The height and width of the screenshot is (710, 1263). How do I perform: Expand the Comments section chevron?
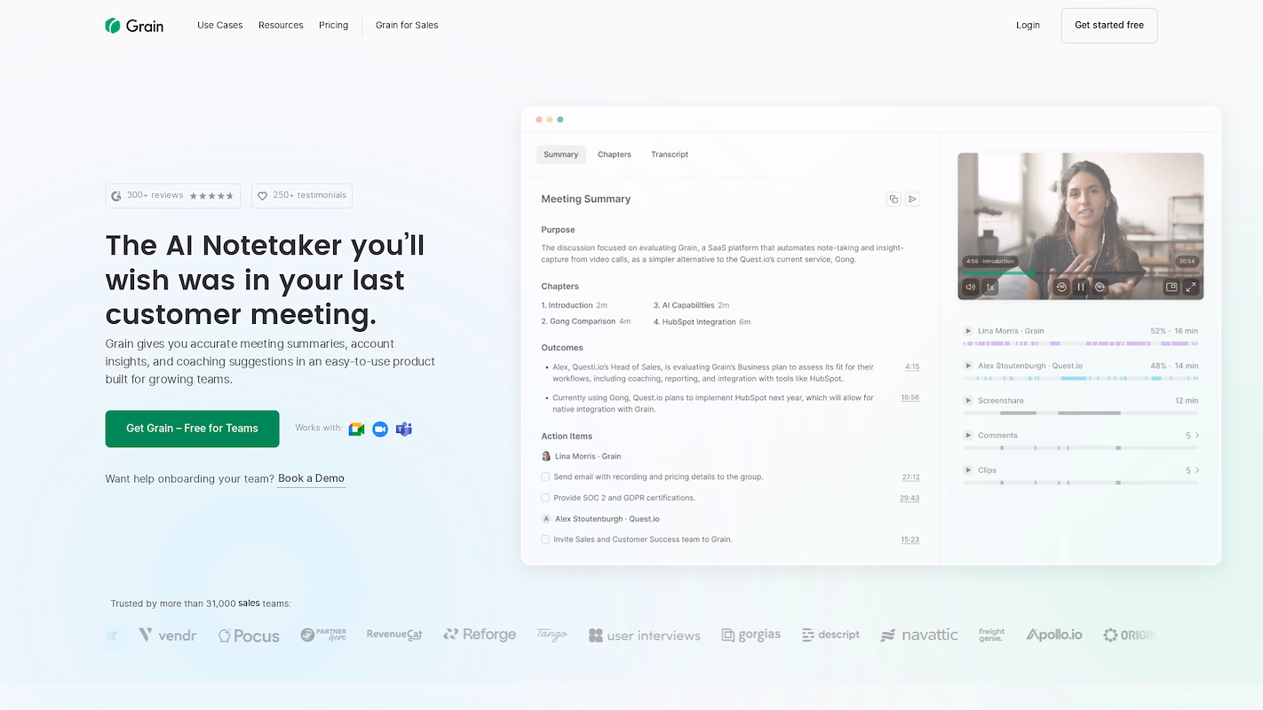pos(1197,435)
